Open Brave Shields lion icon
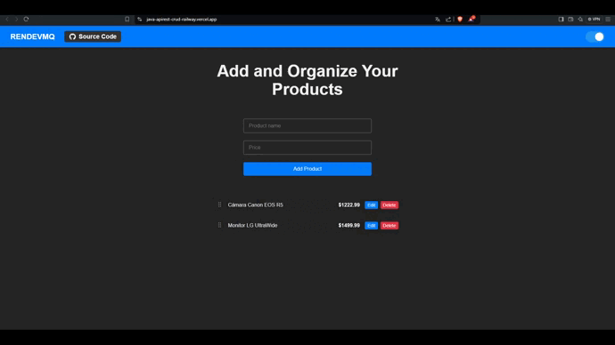 [460, 20]
